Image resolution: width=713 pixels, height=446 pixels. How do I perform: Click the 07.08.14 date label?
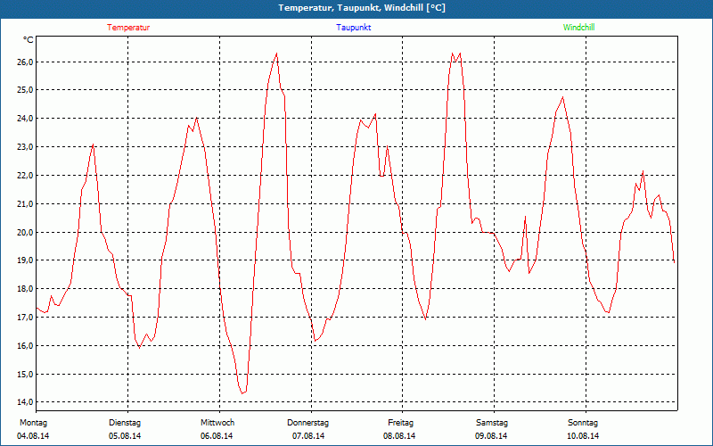pyautogui.click(x=308, y=436)
